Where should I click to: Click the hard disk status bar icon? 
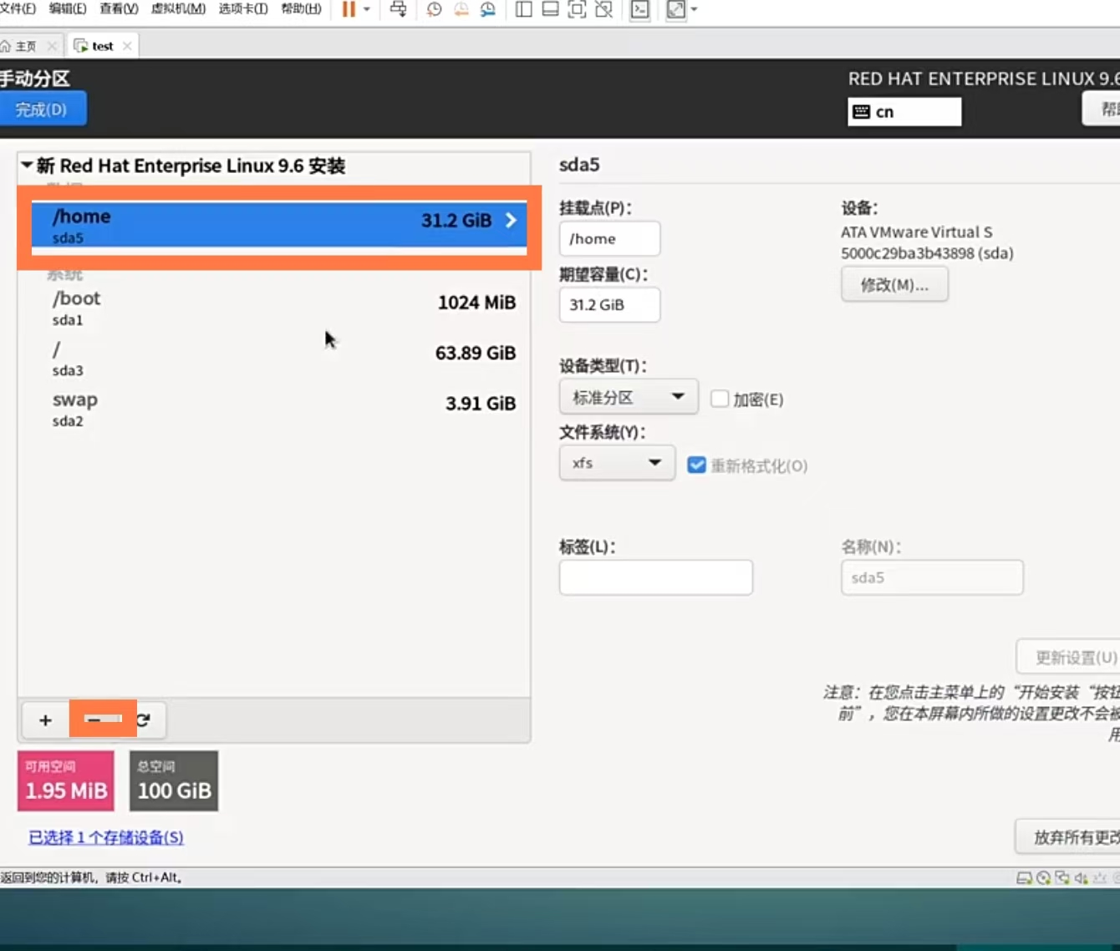(1024, 877)
